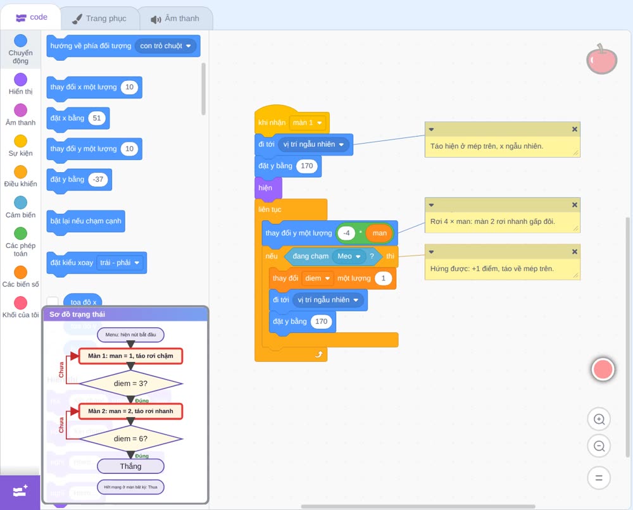
Task: Collapse the 'Rơi 4 × man' comment
Action: point(431,205)
